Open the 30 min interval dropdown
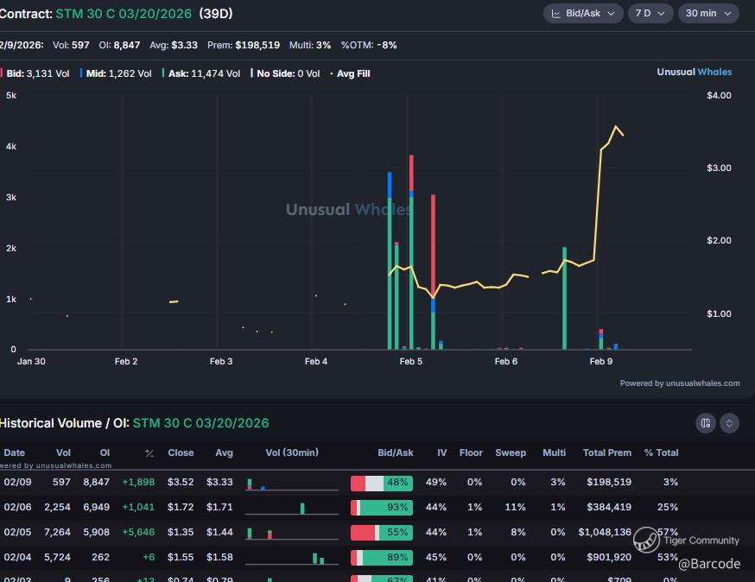Viewport: 755px width, 582px height. (708, 14)
